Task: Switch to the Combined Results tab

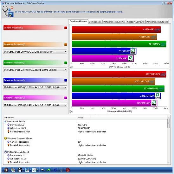Action: (78, 22)
